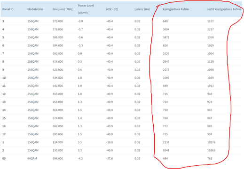Screen dimensions: 244x169
Task: Select correctable errors value '2273'
Action: click(166, 70)
